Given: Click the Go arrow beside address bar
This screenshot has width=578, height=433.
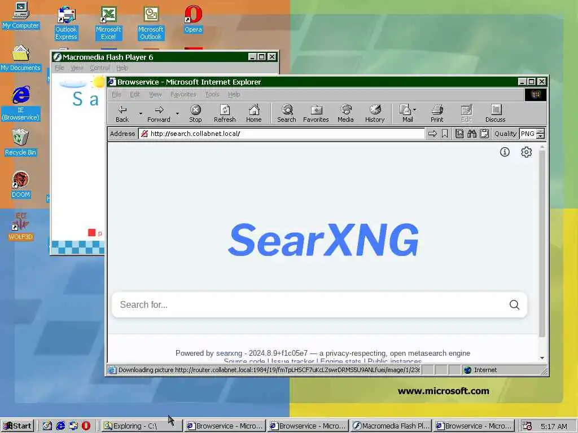Looking at the screenshot, I should tap(432, 134).
